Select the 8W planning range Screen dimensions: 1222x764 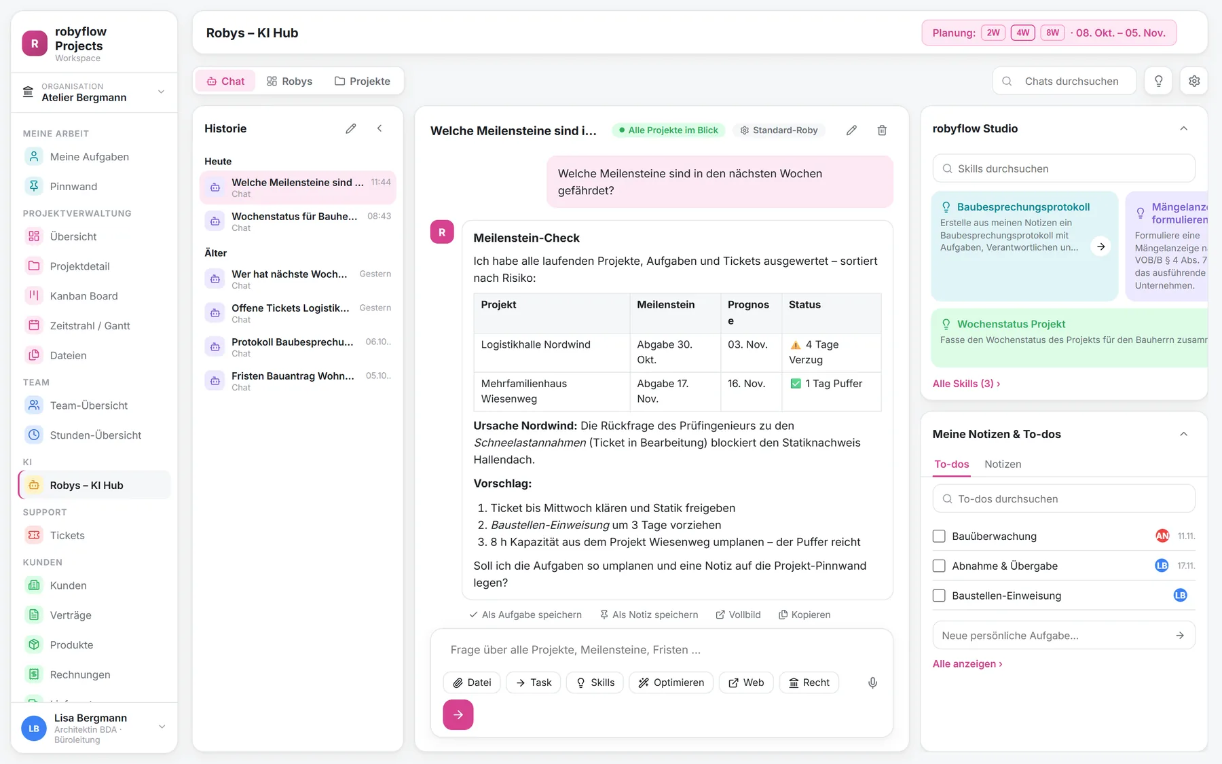pyautogui.click(x=1053, y=33)
